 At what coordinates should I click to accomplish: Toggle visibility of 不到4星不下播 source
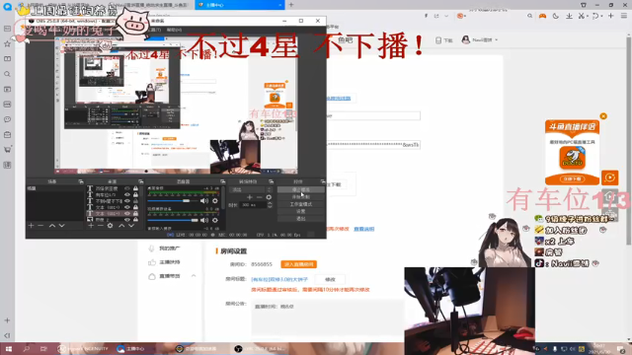click(x=127, y=201)
